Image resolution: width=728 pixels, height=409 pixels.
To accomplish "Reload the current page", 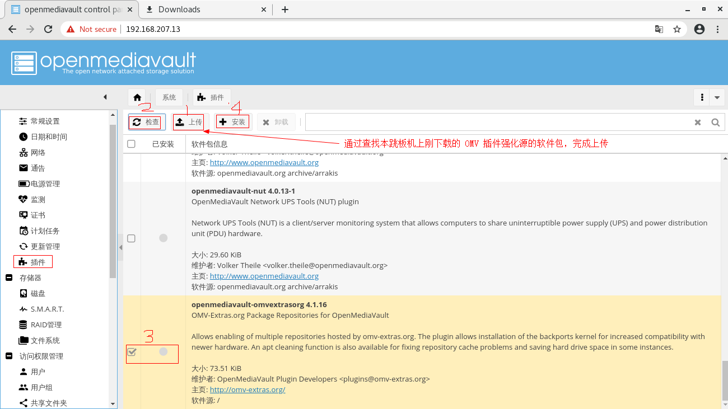I will point(48,29).
